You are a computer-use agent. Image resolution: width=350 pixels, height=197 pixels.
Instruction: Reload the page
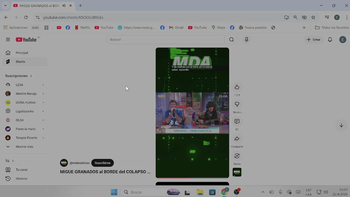point(26,17)
